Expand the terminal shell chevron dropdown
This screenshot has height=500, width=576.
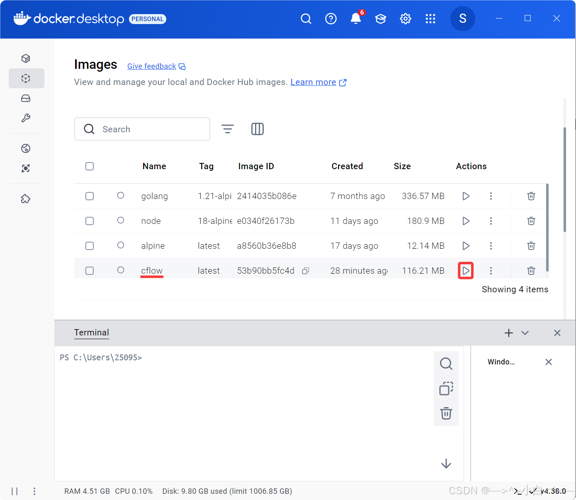pos(525,333)
